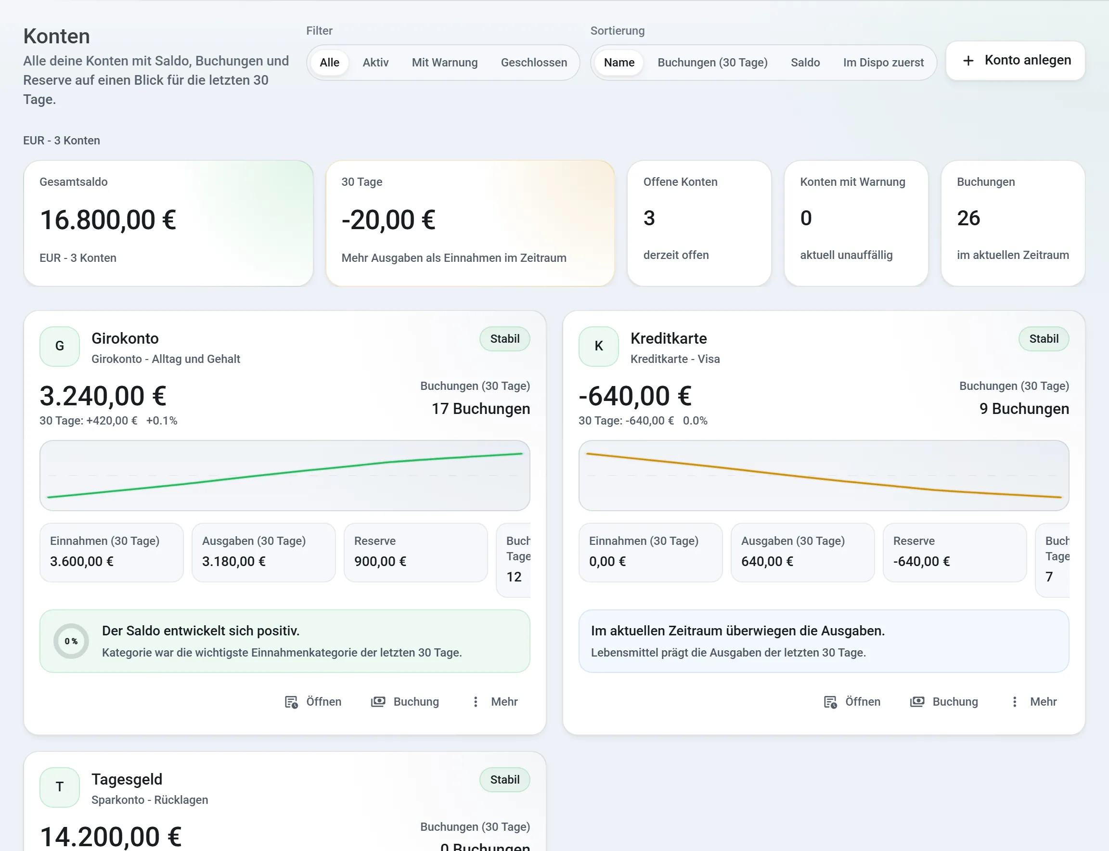The height and width of the screenshot is (851, 1109).
Task: Click the 0 % progress ring indicator
Action: click(x=71, y=641)
